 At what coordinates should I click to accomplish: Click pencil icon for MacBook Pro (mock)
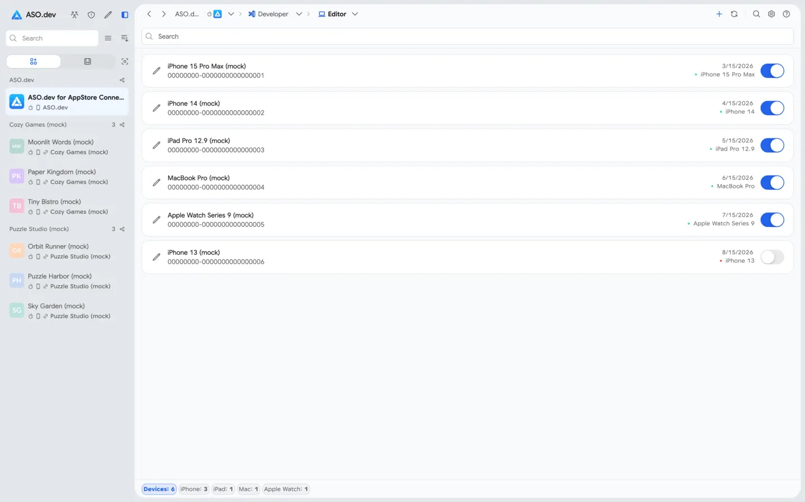(x=157, y=182)
